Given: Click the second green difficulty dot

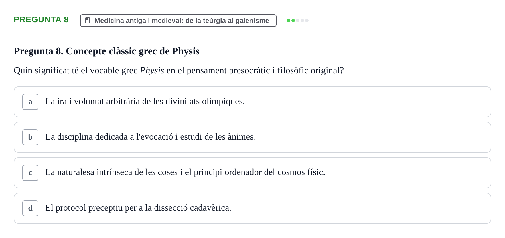Looking at the screenshot, I should point(293,21).
